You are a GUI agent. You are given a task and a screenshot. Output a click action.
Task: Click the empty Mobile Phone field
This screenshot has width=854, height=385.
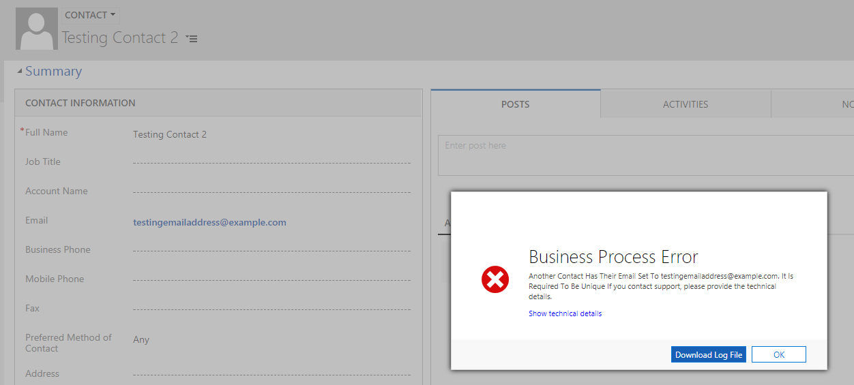pos(271,280)
